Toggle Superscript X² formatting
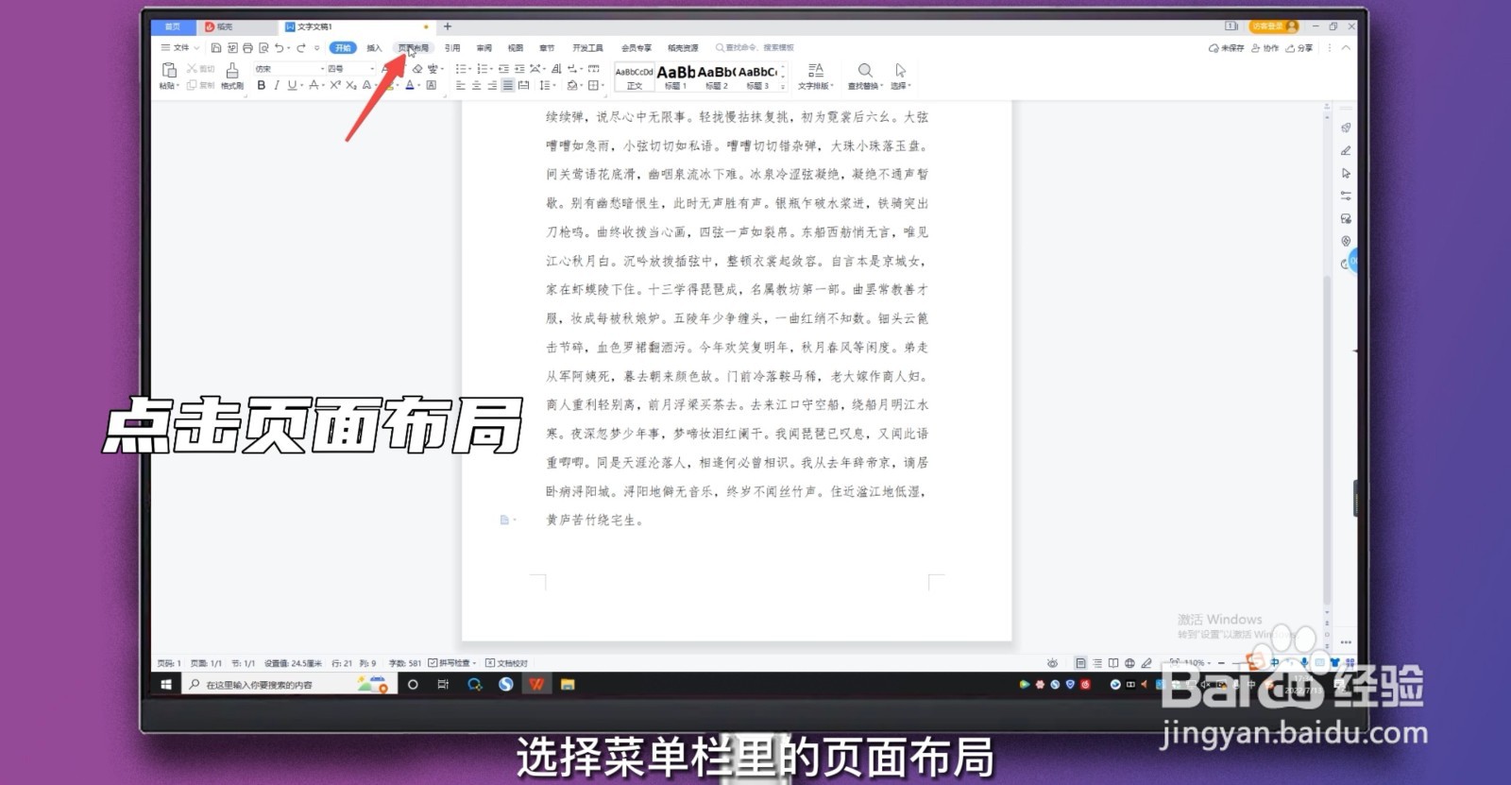 coord(335,85)
